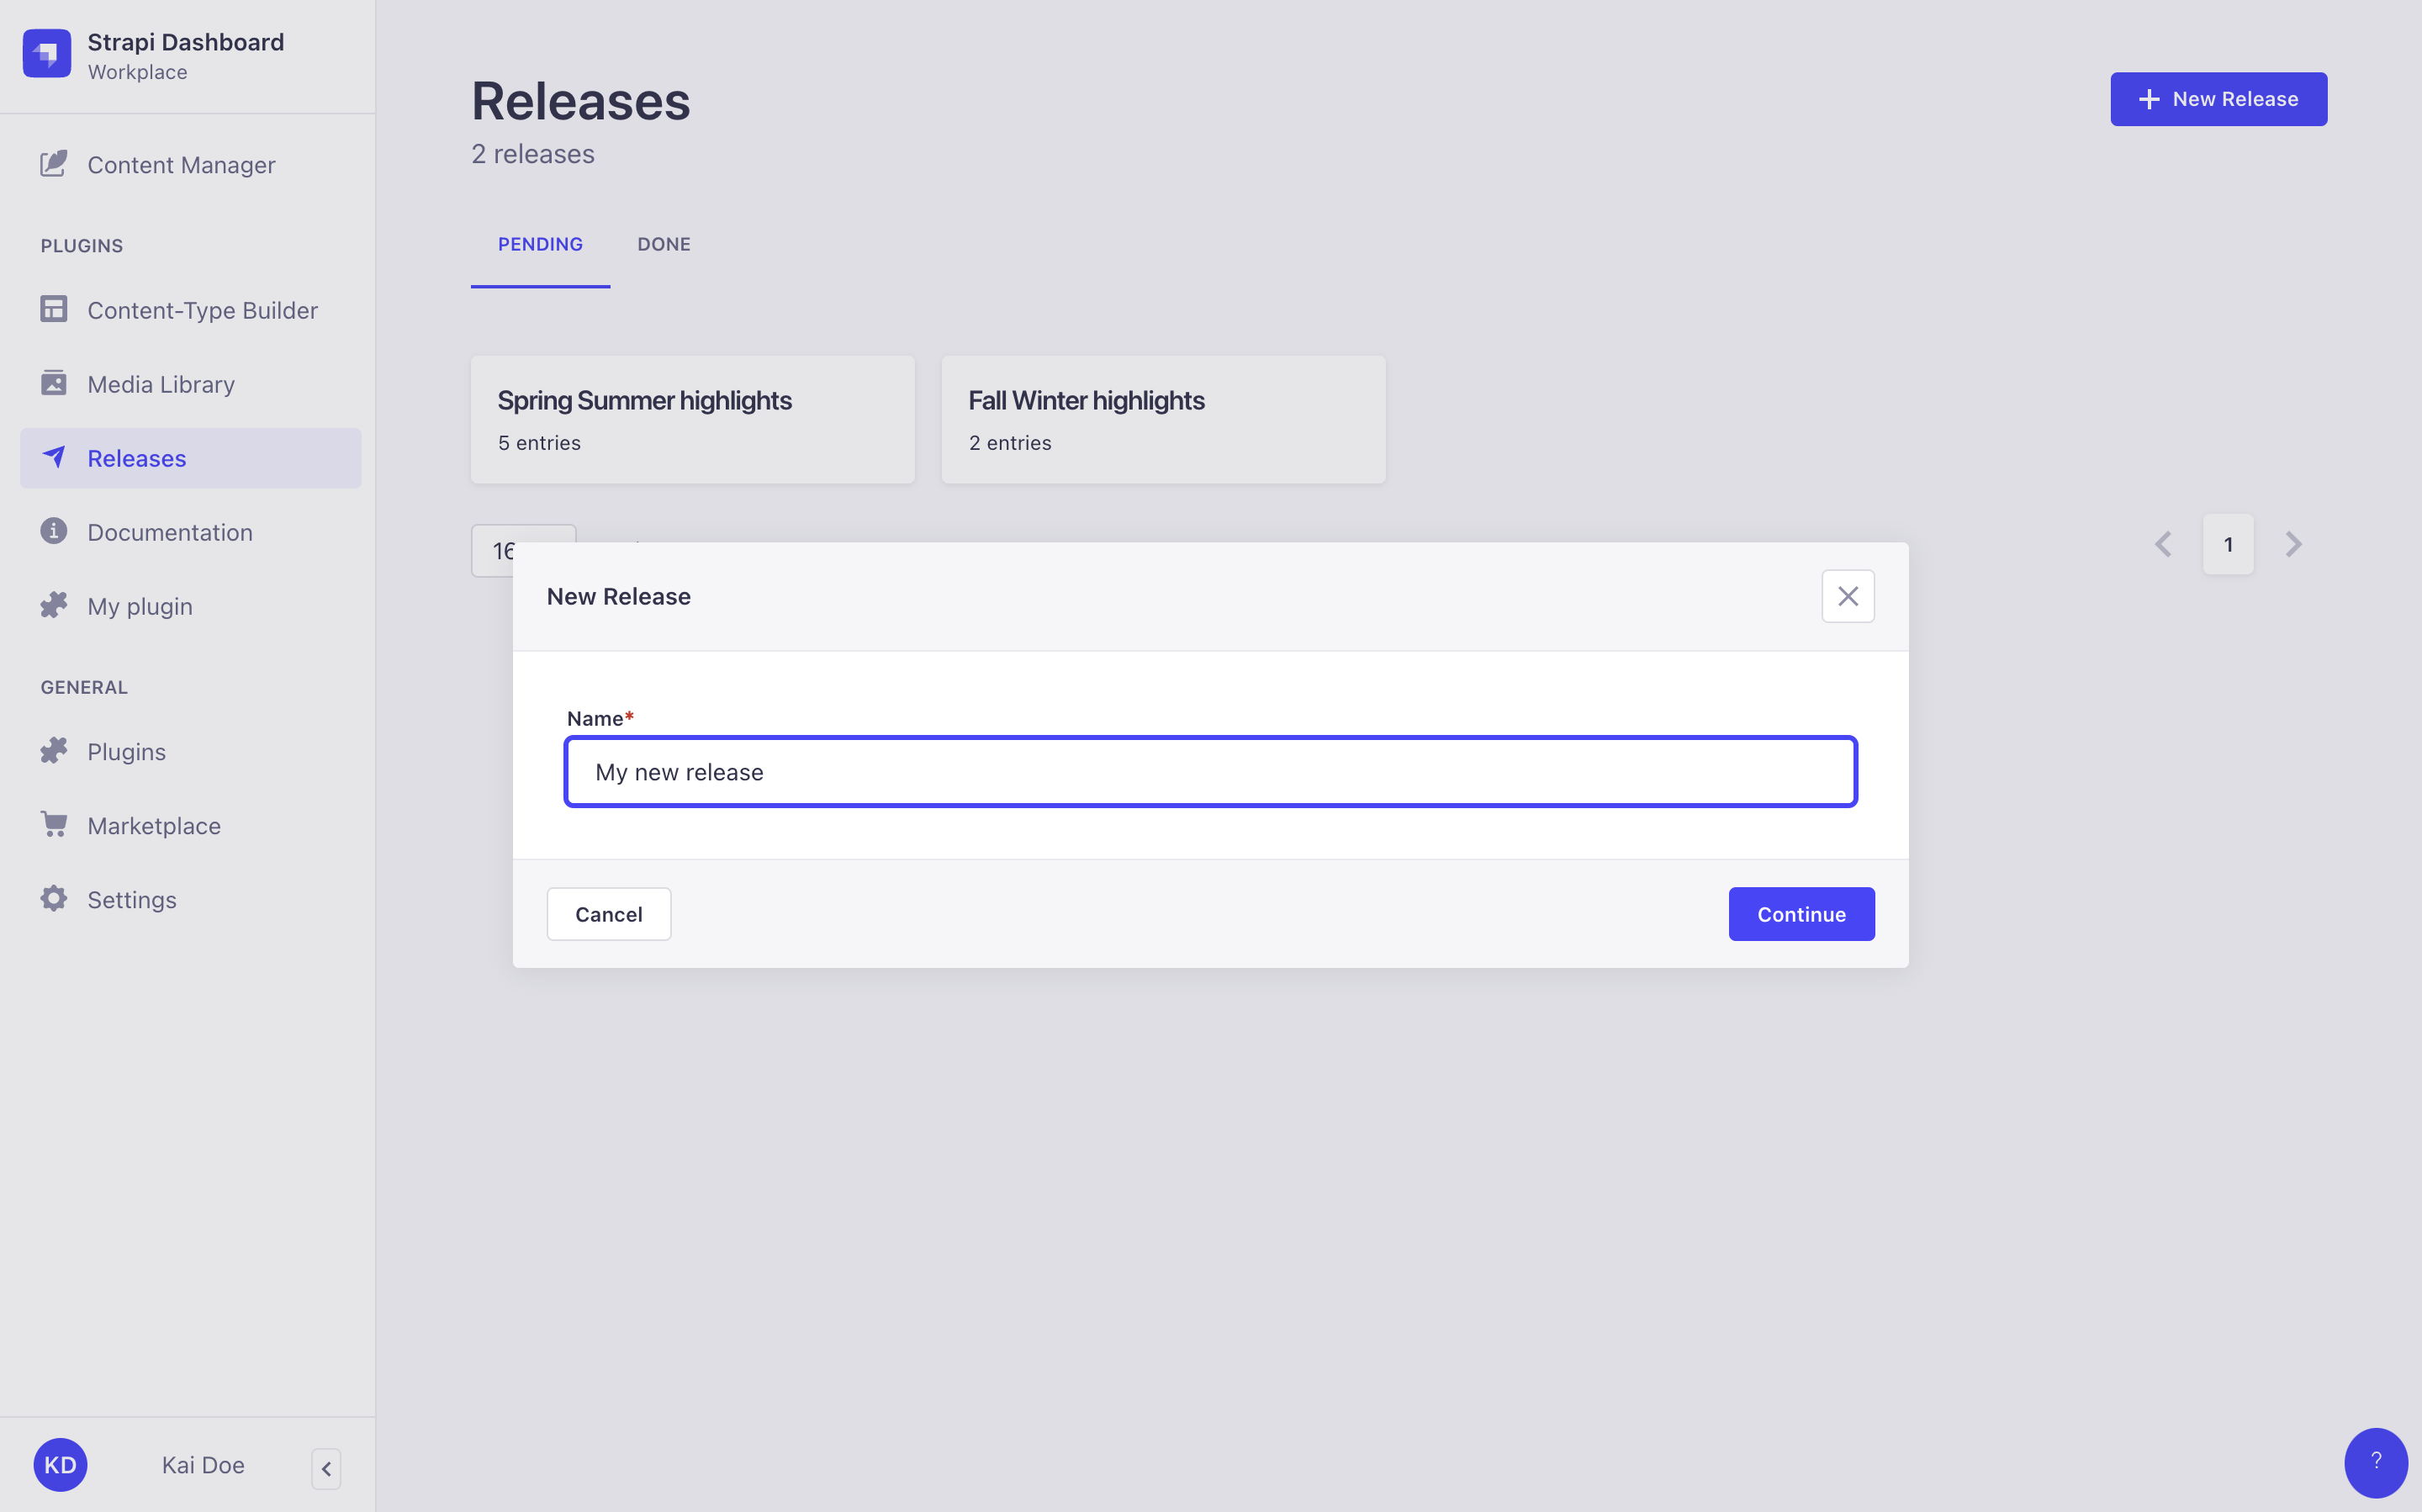
Task: Open the help assistant
Action: 2376,1463
